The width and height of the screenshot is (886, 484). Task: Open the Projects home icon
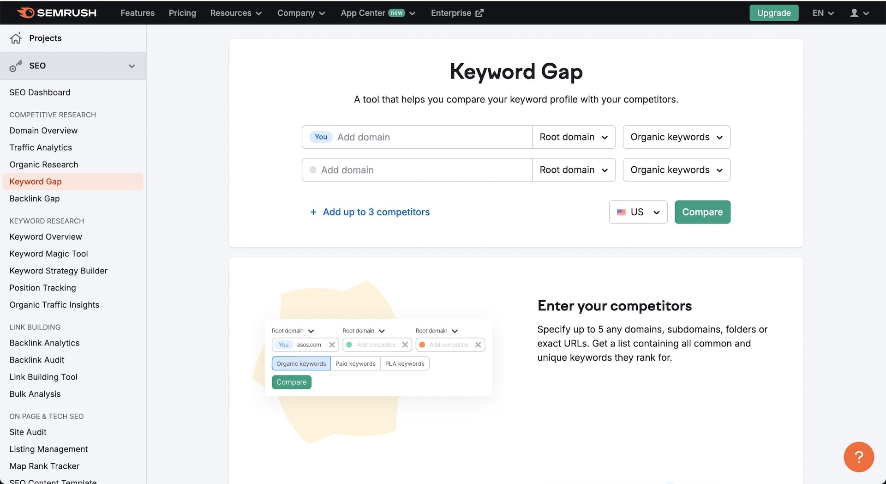(16, 38)
